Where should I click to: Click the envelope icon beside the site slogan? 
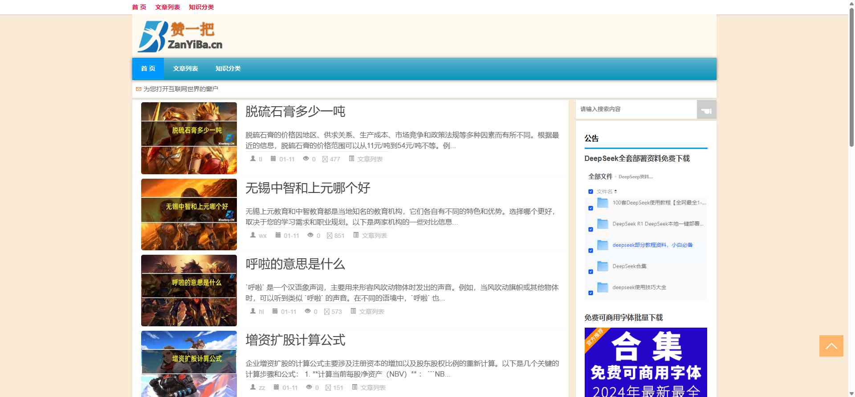138,89
